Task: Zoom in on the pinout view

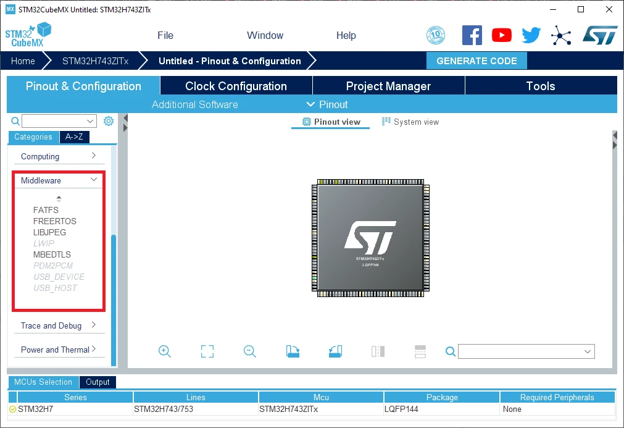Action: click(164, 351)
